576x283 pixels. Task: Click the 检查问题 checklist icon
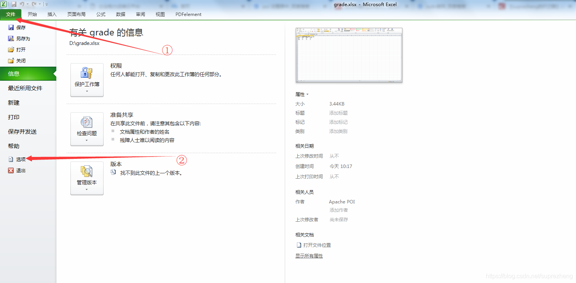pos(87,122)
